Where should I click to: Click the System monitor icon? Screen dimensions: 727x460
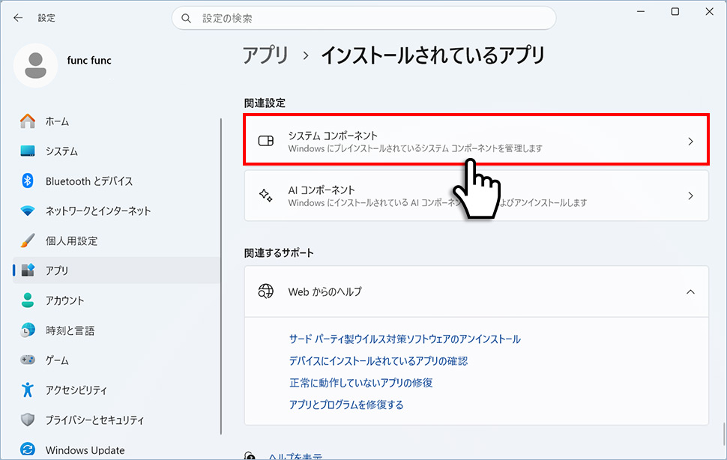tap(28, 151)
